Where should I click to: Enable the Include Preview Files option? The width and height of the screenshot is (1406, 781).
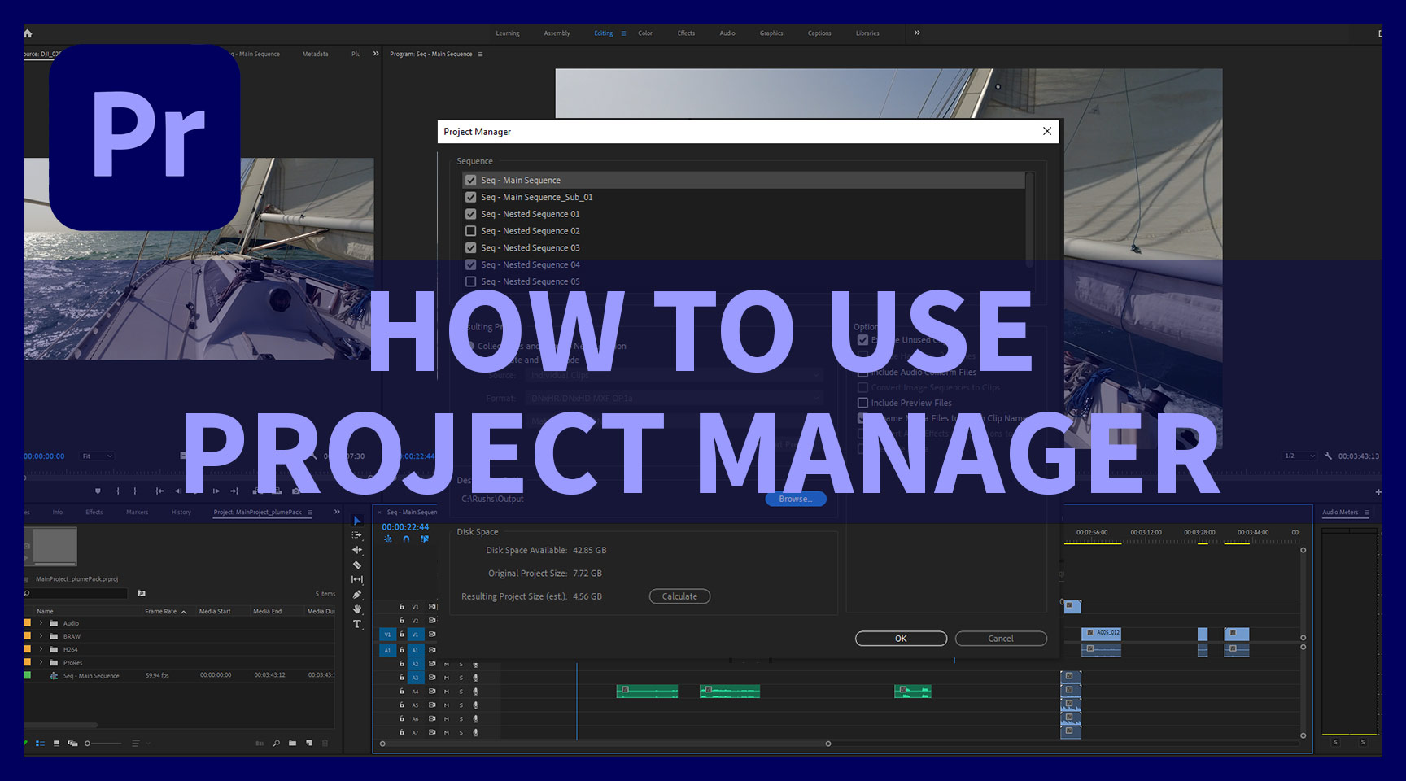pyautogui.click(x=862, y=403)
